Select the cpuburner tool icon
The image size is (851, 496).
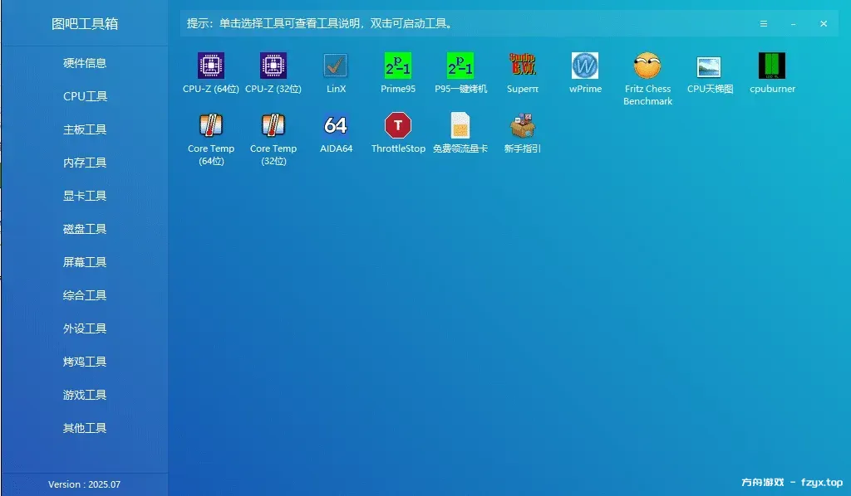772,66
